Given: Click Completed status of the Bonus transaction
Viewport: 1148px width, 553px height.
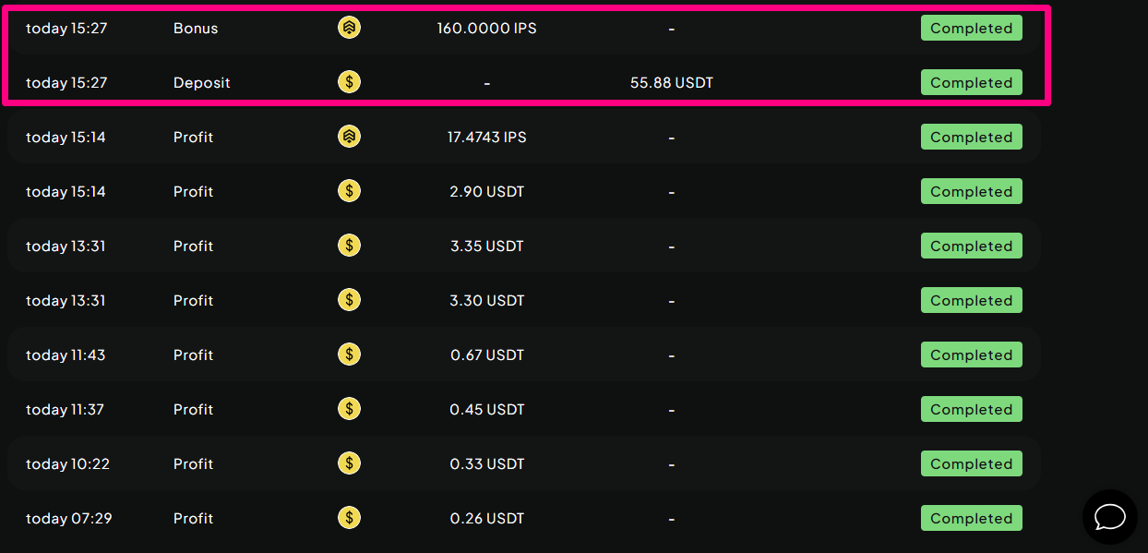Looking at the screenshot, I should tap(971, 28).
